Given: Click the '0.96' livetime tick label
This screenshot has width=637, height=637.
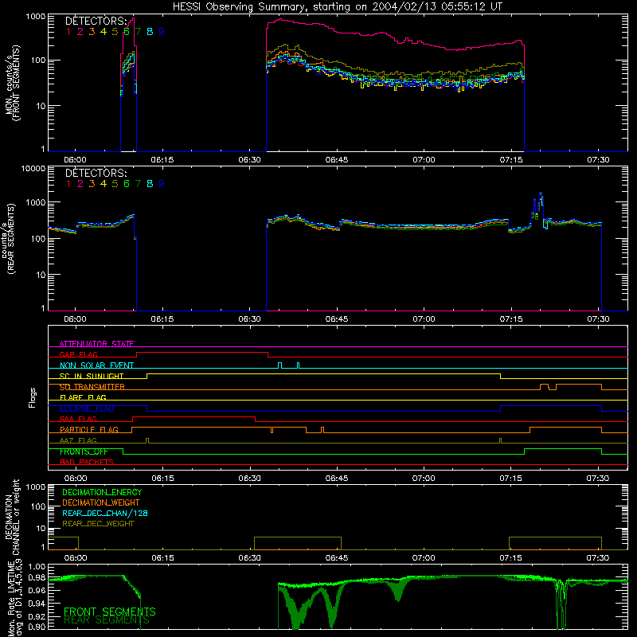Looking at the screenshot, I should point(37,590).
